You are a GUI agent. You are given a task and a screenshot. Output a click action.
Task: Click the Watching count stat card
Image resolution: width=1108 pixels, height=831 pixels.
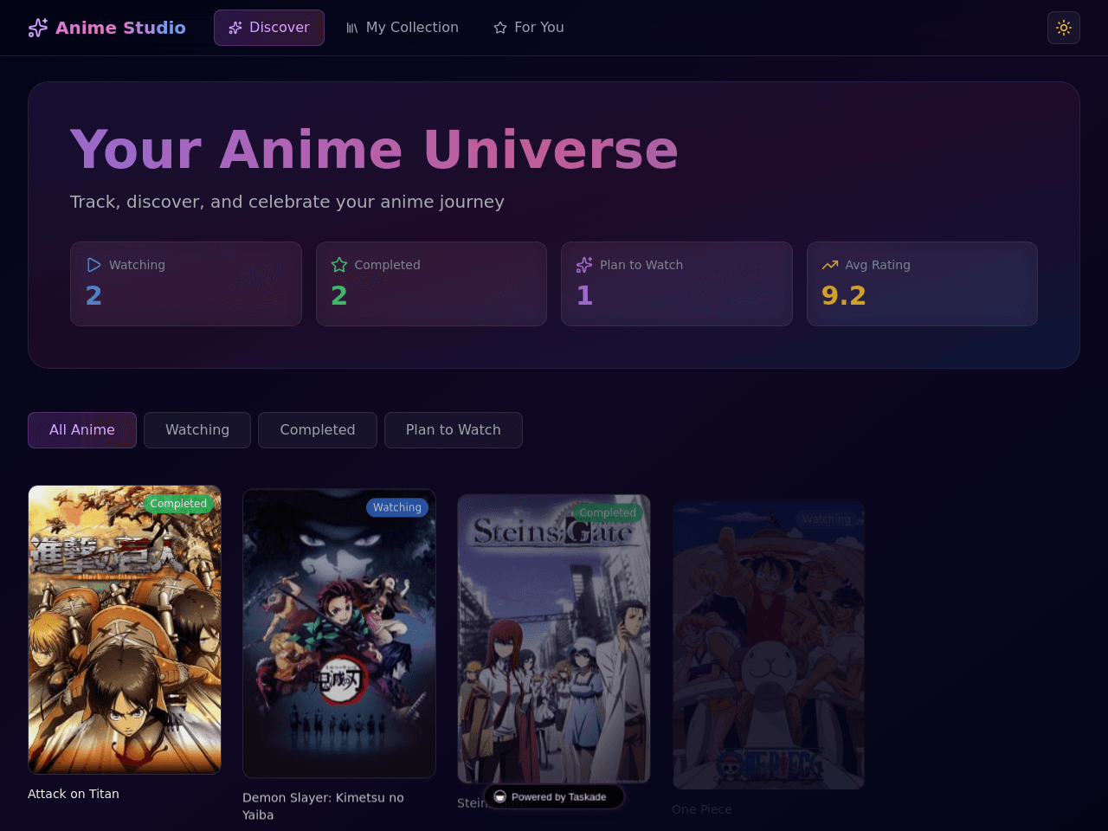coord(186,284)
